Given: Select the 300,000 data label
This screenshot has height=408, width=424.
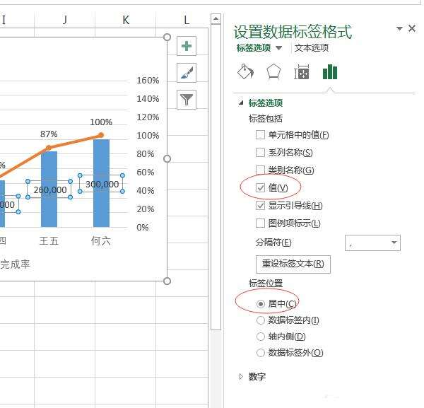Looking at the screenshot, I should coord(102,184).
